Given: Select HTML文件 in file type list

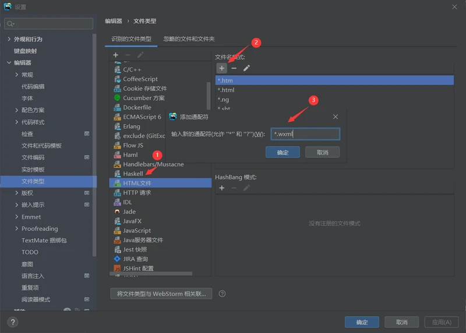Looking at the screenshot, I should [x=161, y=183].
